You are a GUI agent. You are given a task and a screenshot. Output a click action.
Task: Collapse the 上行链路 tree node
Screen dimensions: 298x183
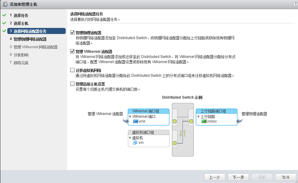coord(198,117)
